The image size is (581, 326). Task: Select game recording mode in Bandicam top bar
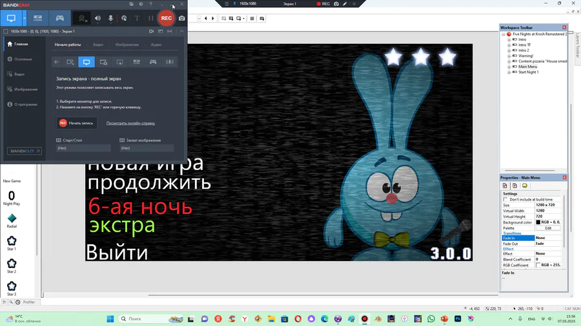point(59,18)
